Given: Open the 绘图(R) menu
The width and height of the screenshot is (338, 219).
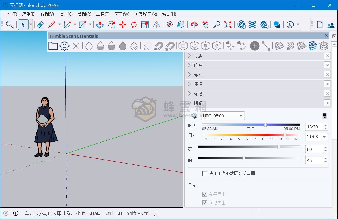Looking at the screenshot, I should point(84,14).
